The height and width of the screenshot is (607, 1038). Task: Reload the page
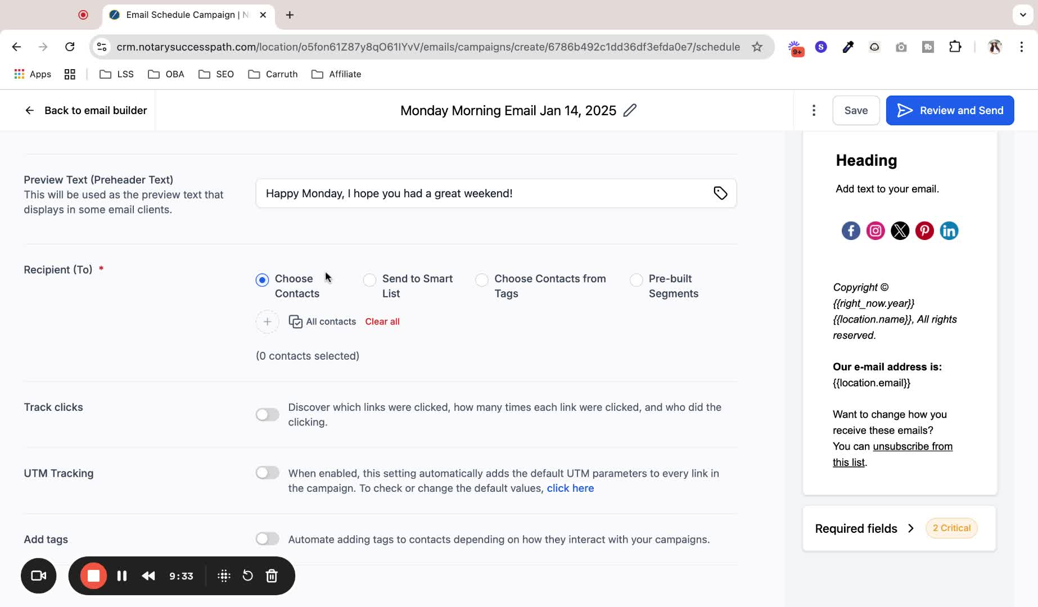pyautogui.click(x=70, y=47)
